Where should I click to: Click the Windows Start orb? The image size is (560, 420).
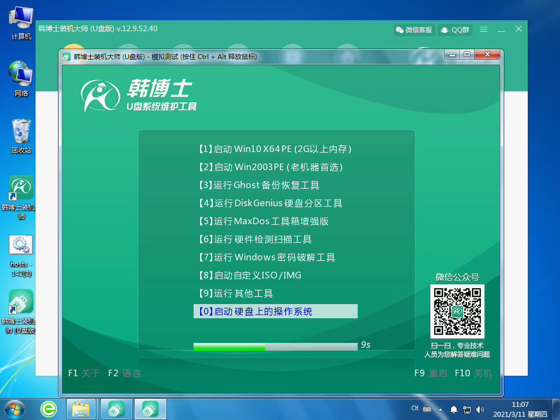coord(15,409)
